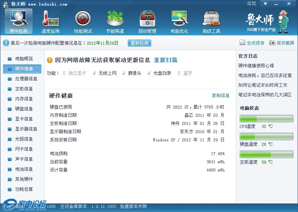The height and width of the screenshot is (212, 298).
Task: Open 硬件健康使用心得 official log article
Action: coord(256,65)
